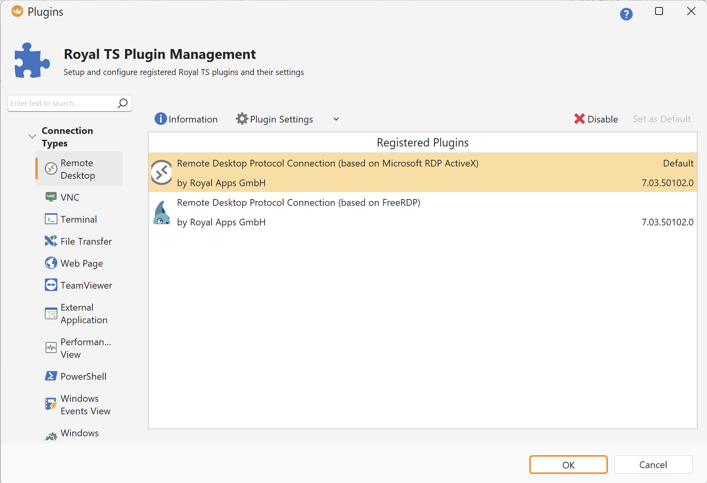Click the Plugin Settings gear icon
This screenshot has height=483, width=707.
pos(242,119)
